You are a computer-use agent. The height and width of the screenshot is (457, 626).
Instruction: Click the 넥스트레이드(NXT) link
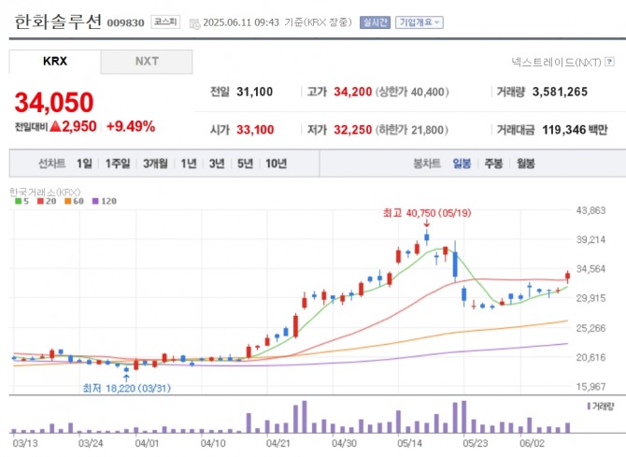point(556,62)
